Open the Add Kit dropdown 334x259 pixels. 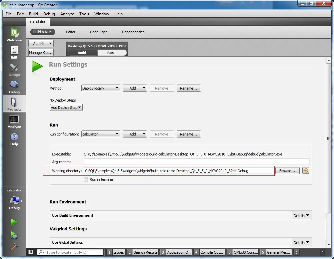pos(41,43)
